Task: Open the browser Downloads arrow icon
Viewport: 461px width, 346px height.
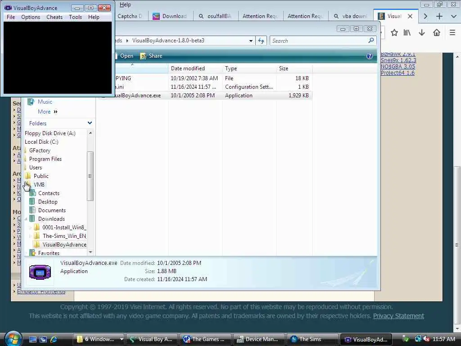Action: 422,32
